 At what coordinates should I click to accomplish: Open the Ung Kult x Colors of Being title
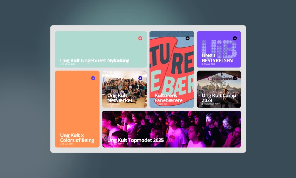click(77, 138)
